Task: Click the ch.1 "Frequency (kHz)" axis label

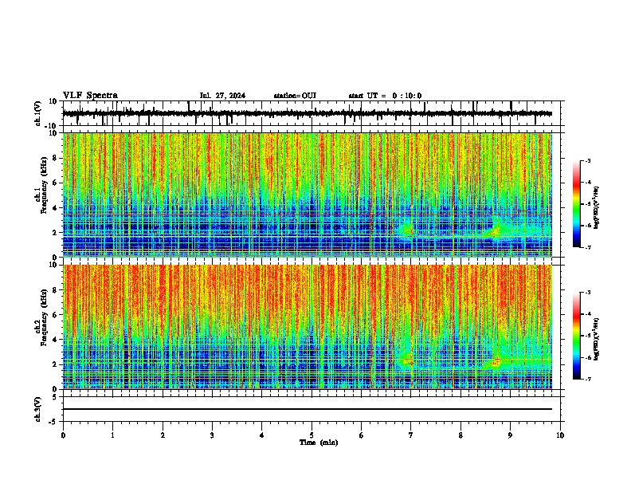Action: point(44,186)
